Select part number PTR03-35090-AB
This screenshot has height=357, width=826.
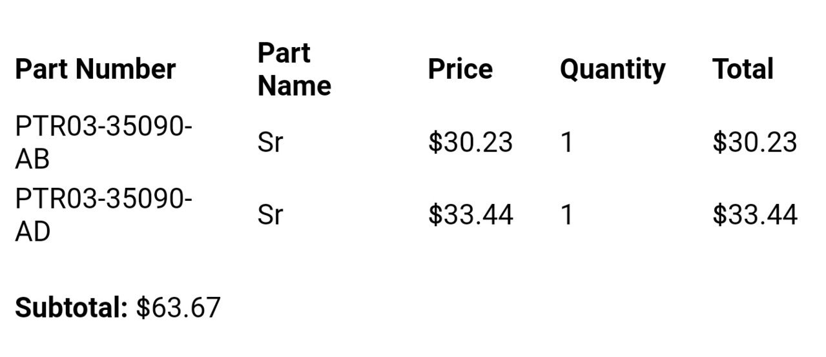coord(103,142)
